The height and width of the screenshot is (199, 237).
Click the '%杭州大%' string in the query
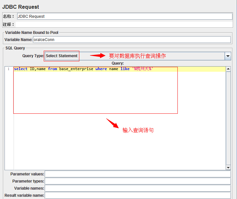(142, 69)
